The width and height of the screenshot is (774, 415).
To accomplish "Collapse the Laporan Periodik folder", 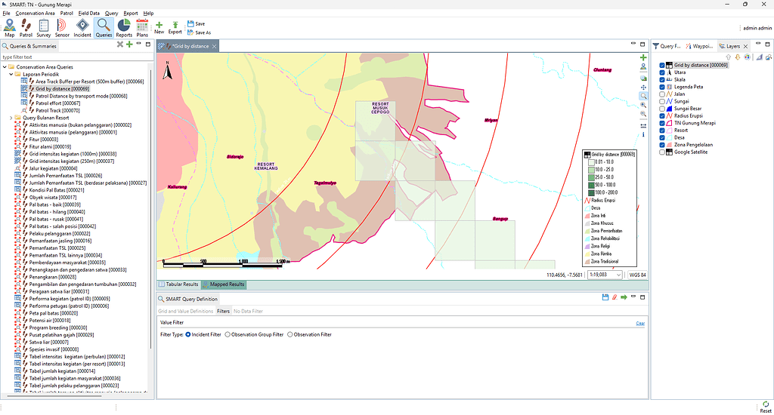I will [x=11, y=74].
